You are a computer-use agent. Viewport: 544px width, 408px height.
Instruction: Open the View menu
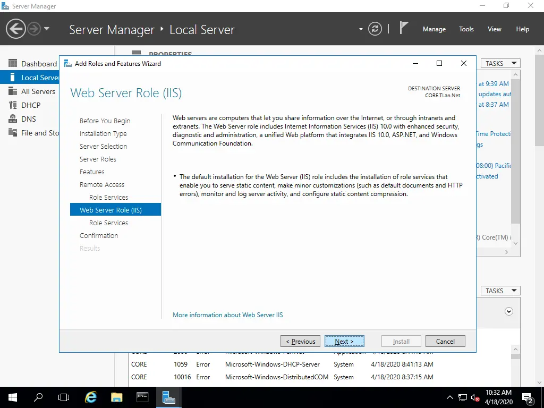pos(494,29)
